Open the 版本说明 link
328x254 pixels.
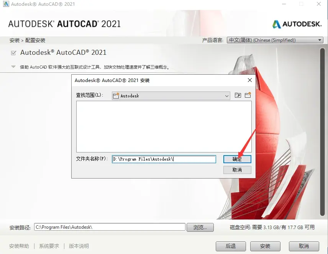[79, 246]
